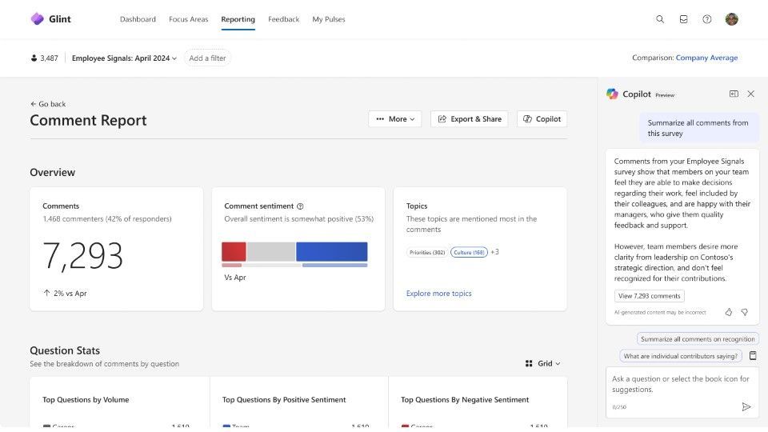
Task: Open the inbox icon in top bar
Action: coord(683,19)
